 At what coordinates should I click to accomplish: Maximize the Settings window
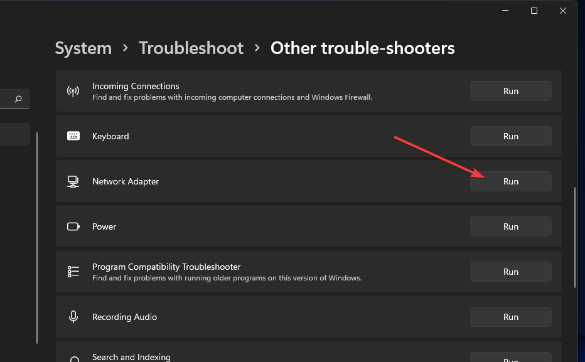(534, 11)
